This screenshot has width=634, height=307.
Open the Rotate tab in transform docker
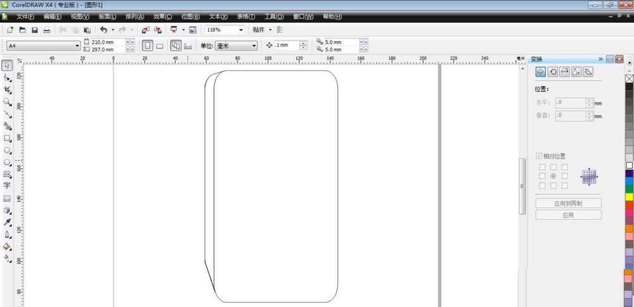[553, 72]
